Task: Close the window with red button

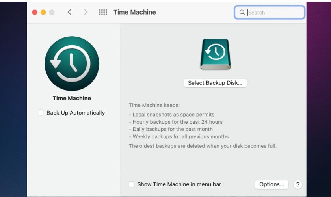Action: (35, 12)
